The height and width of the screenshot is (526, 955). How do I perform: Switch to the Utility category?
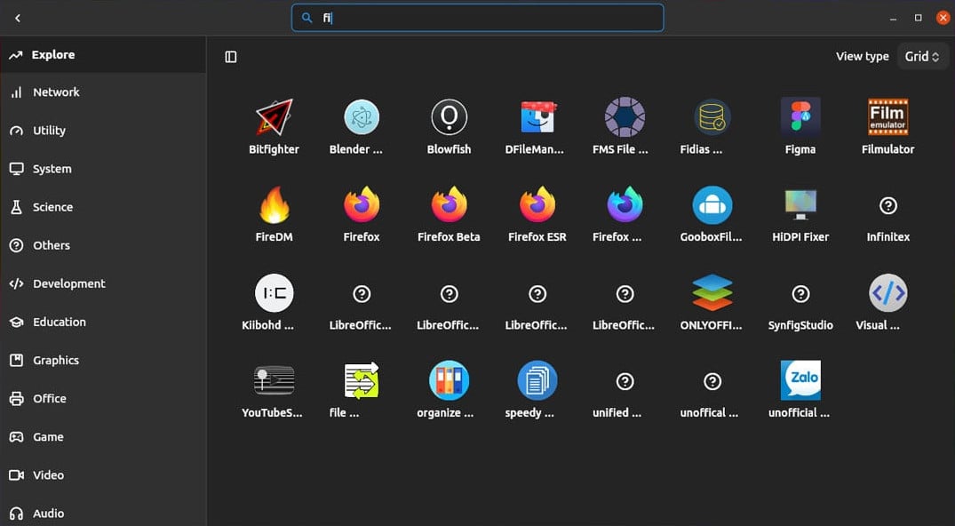(x=103, y=131)
